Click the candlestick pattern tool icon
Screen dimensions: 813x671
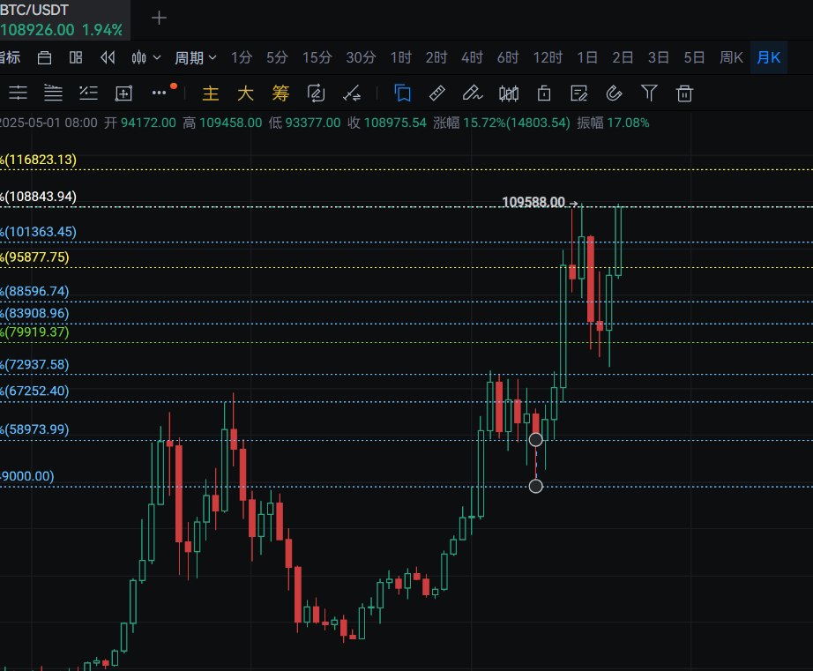pyautogui.click(x=509, y=93)
